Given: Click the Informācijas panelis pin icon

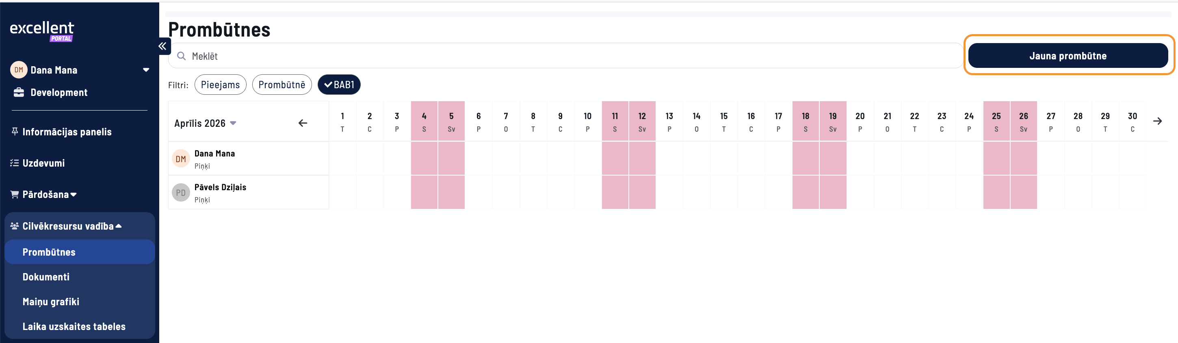Looking at the screenshot, I should click(x=15, y=132).
